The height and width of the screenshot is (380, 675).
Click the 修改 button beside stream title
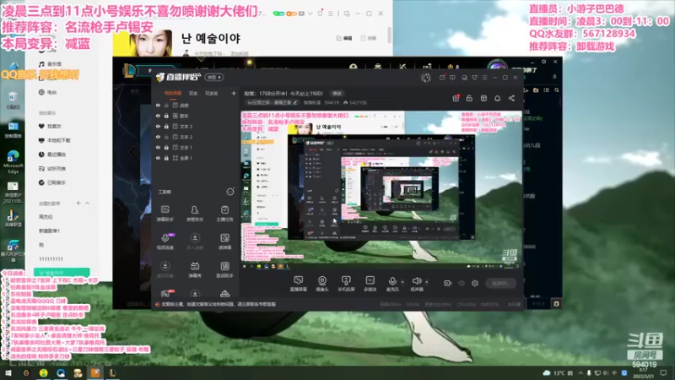337,94
